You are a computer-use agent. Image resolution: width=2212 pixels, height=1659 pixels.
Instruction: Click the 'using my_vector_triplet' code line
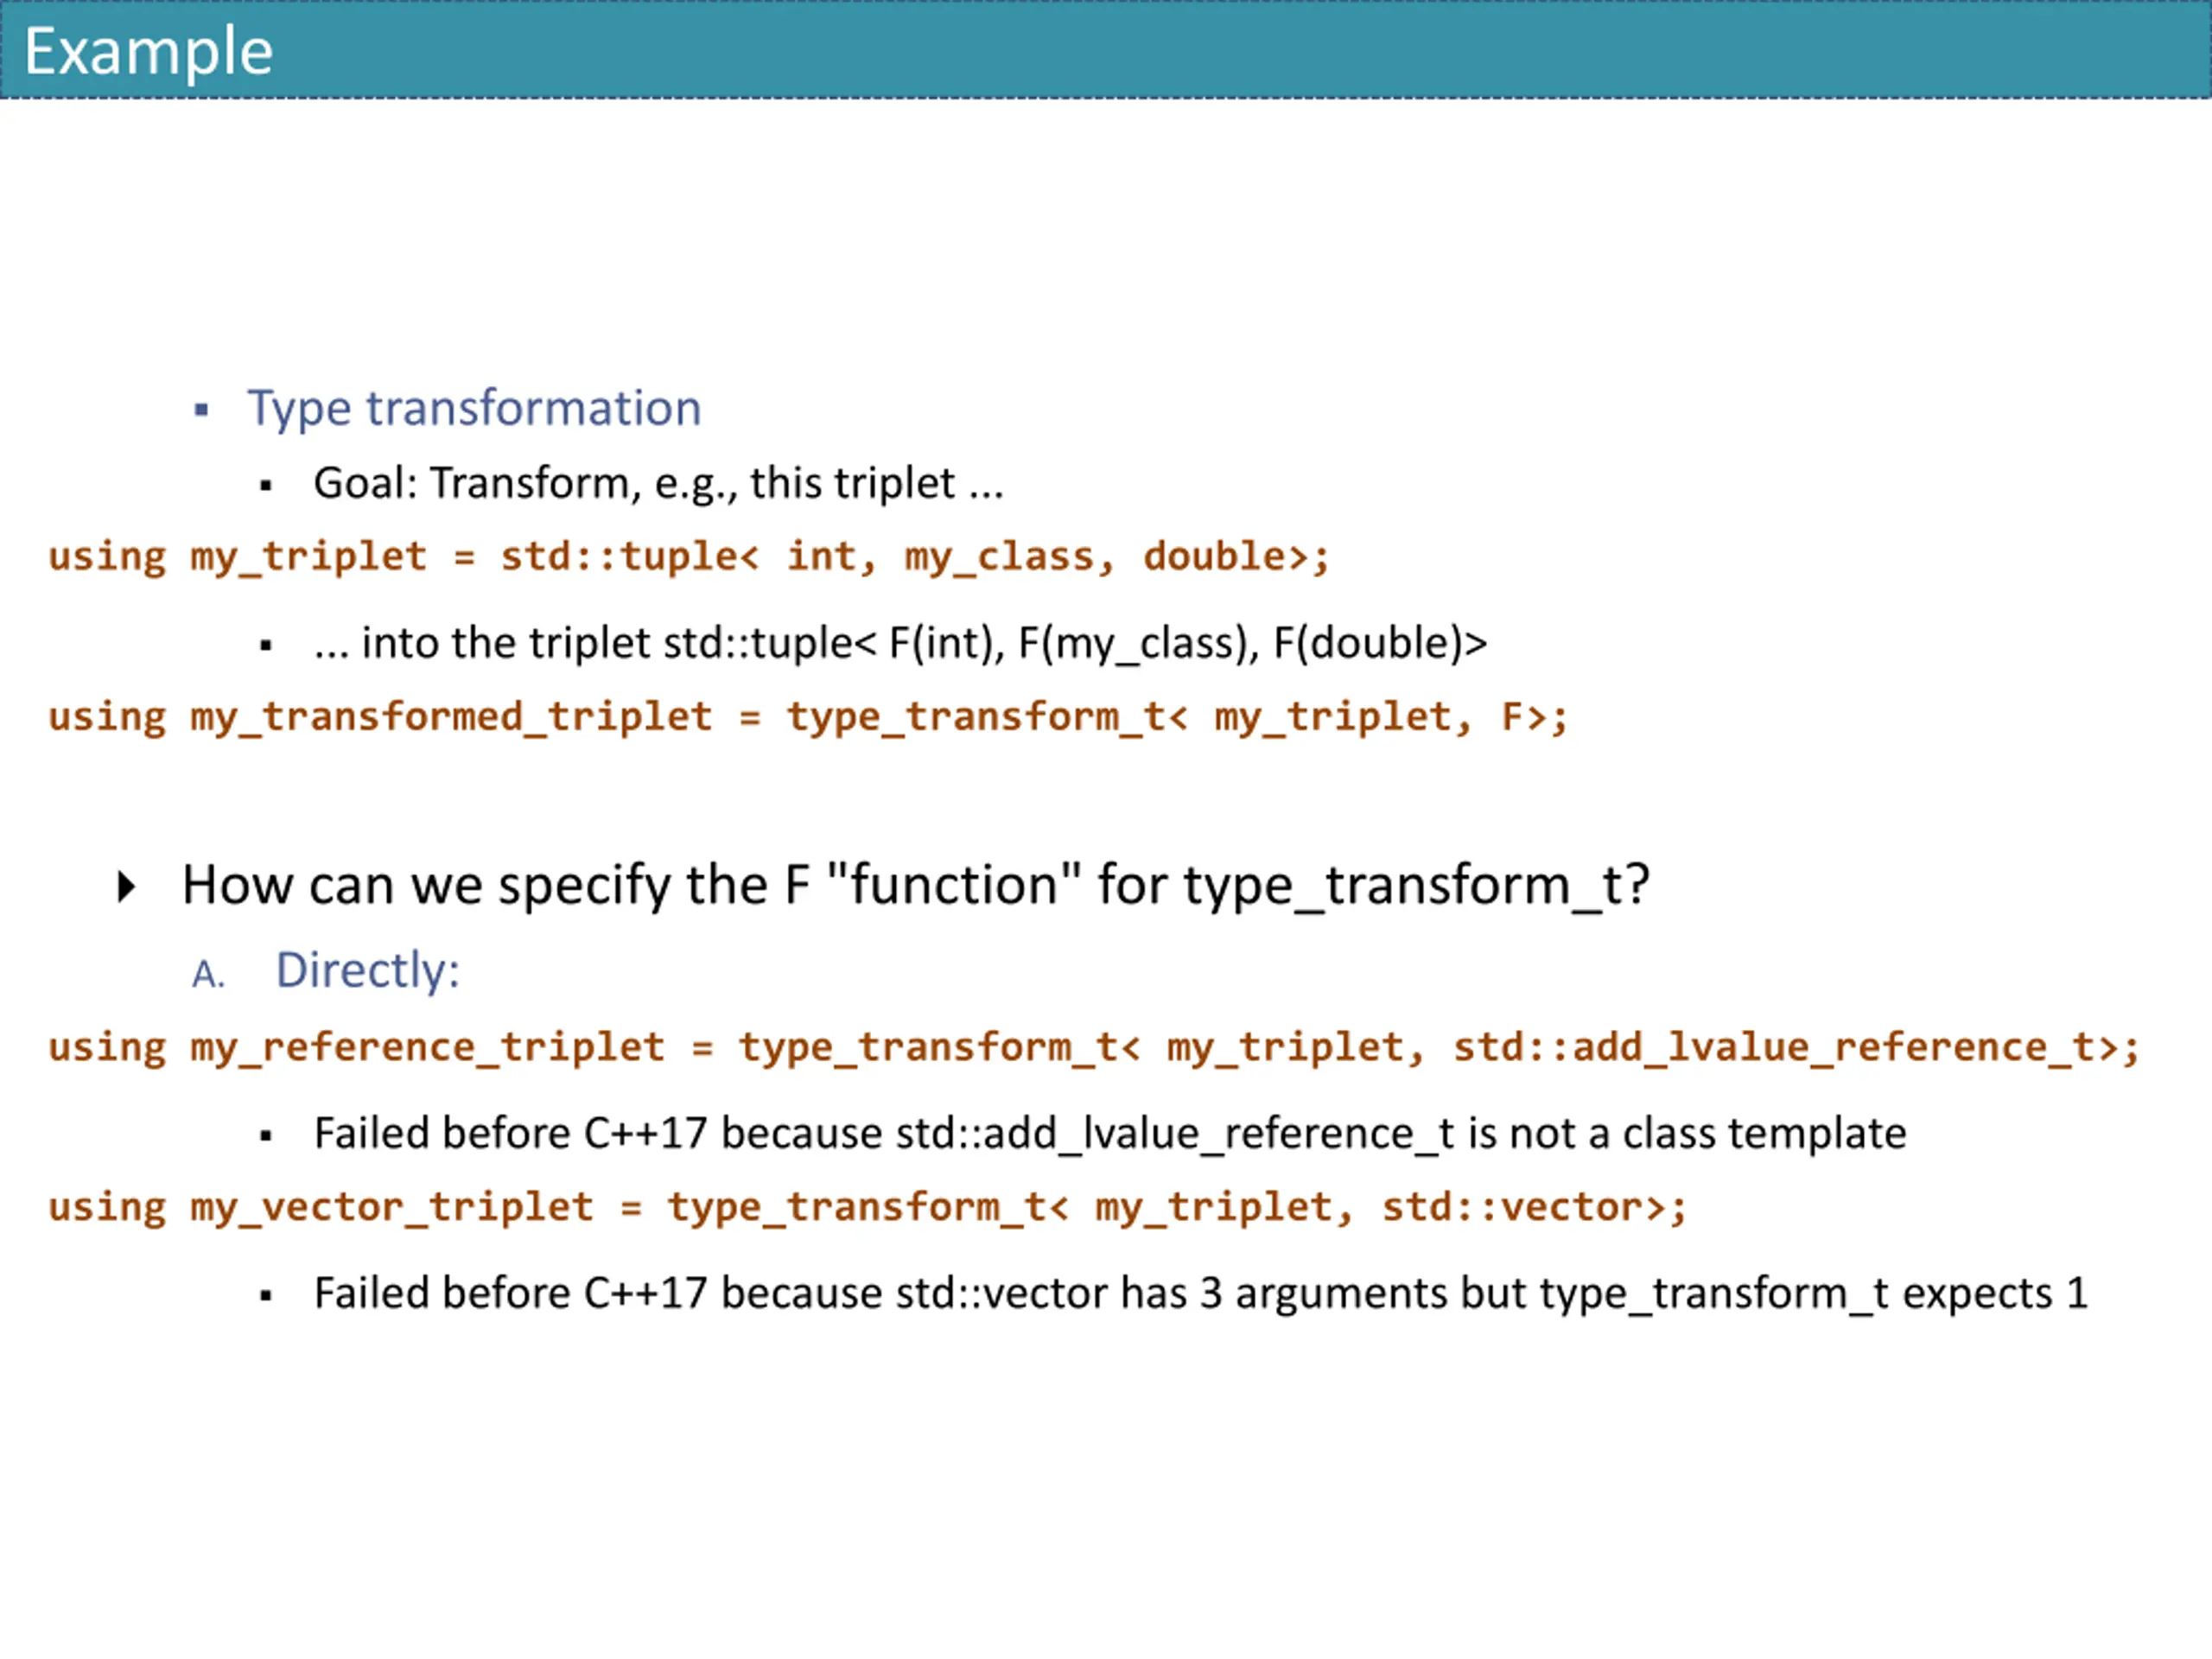point(867,1208)
